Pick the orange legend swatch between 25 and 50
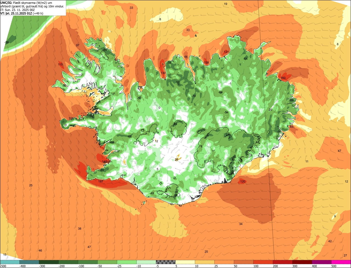This screenshot has width=351, height=268. point(224,262)
